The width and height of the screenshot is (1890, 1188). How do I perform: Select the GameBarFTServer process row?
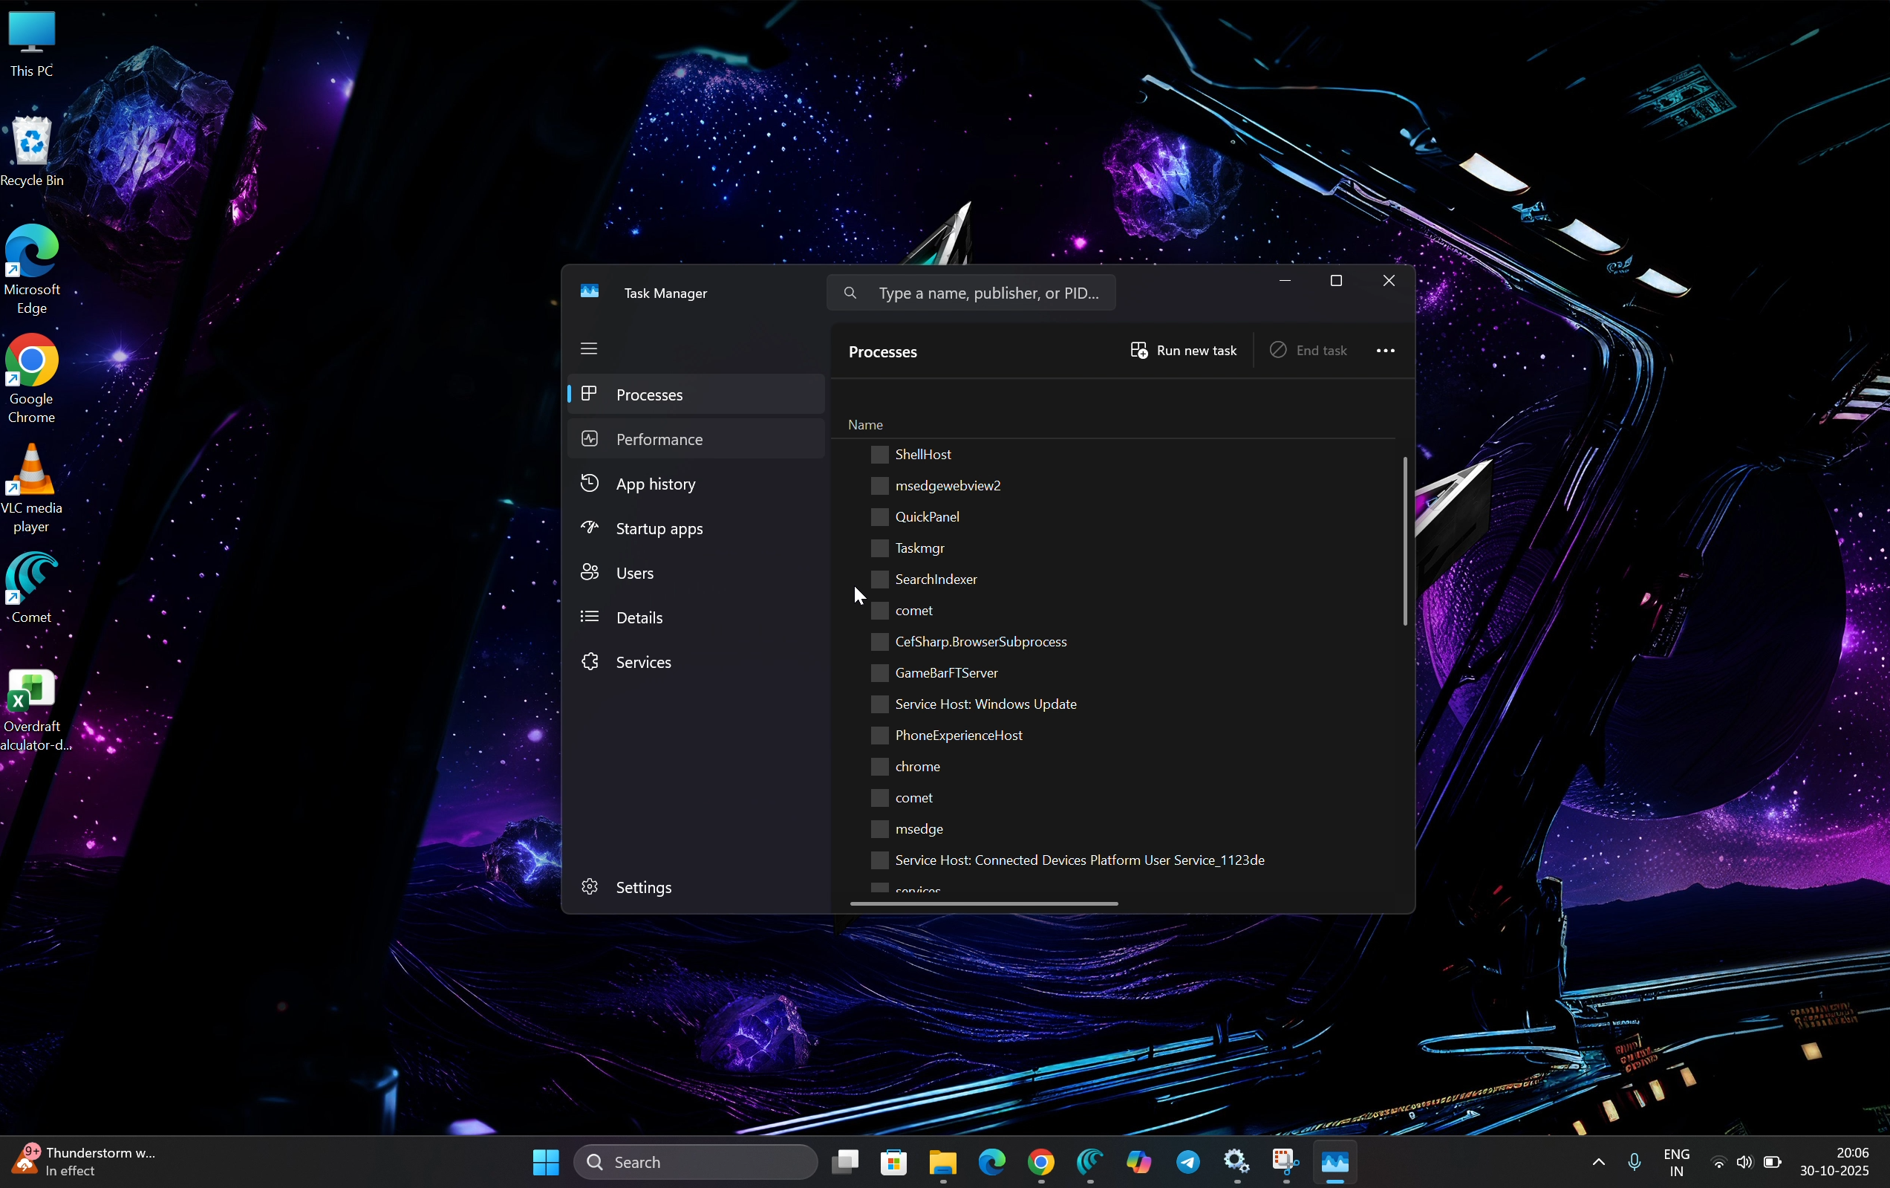point(946,673)
